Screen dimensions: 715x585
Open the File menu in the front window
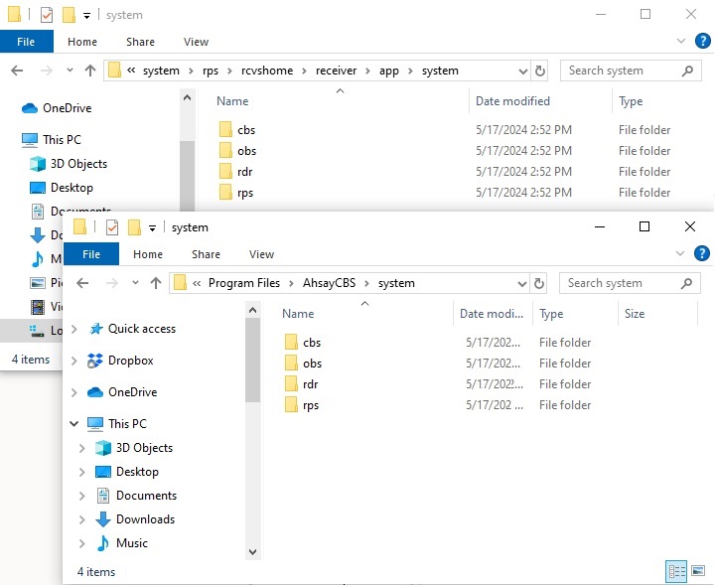coord(90,254)
